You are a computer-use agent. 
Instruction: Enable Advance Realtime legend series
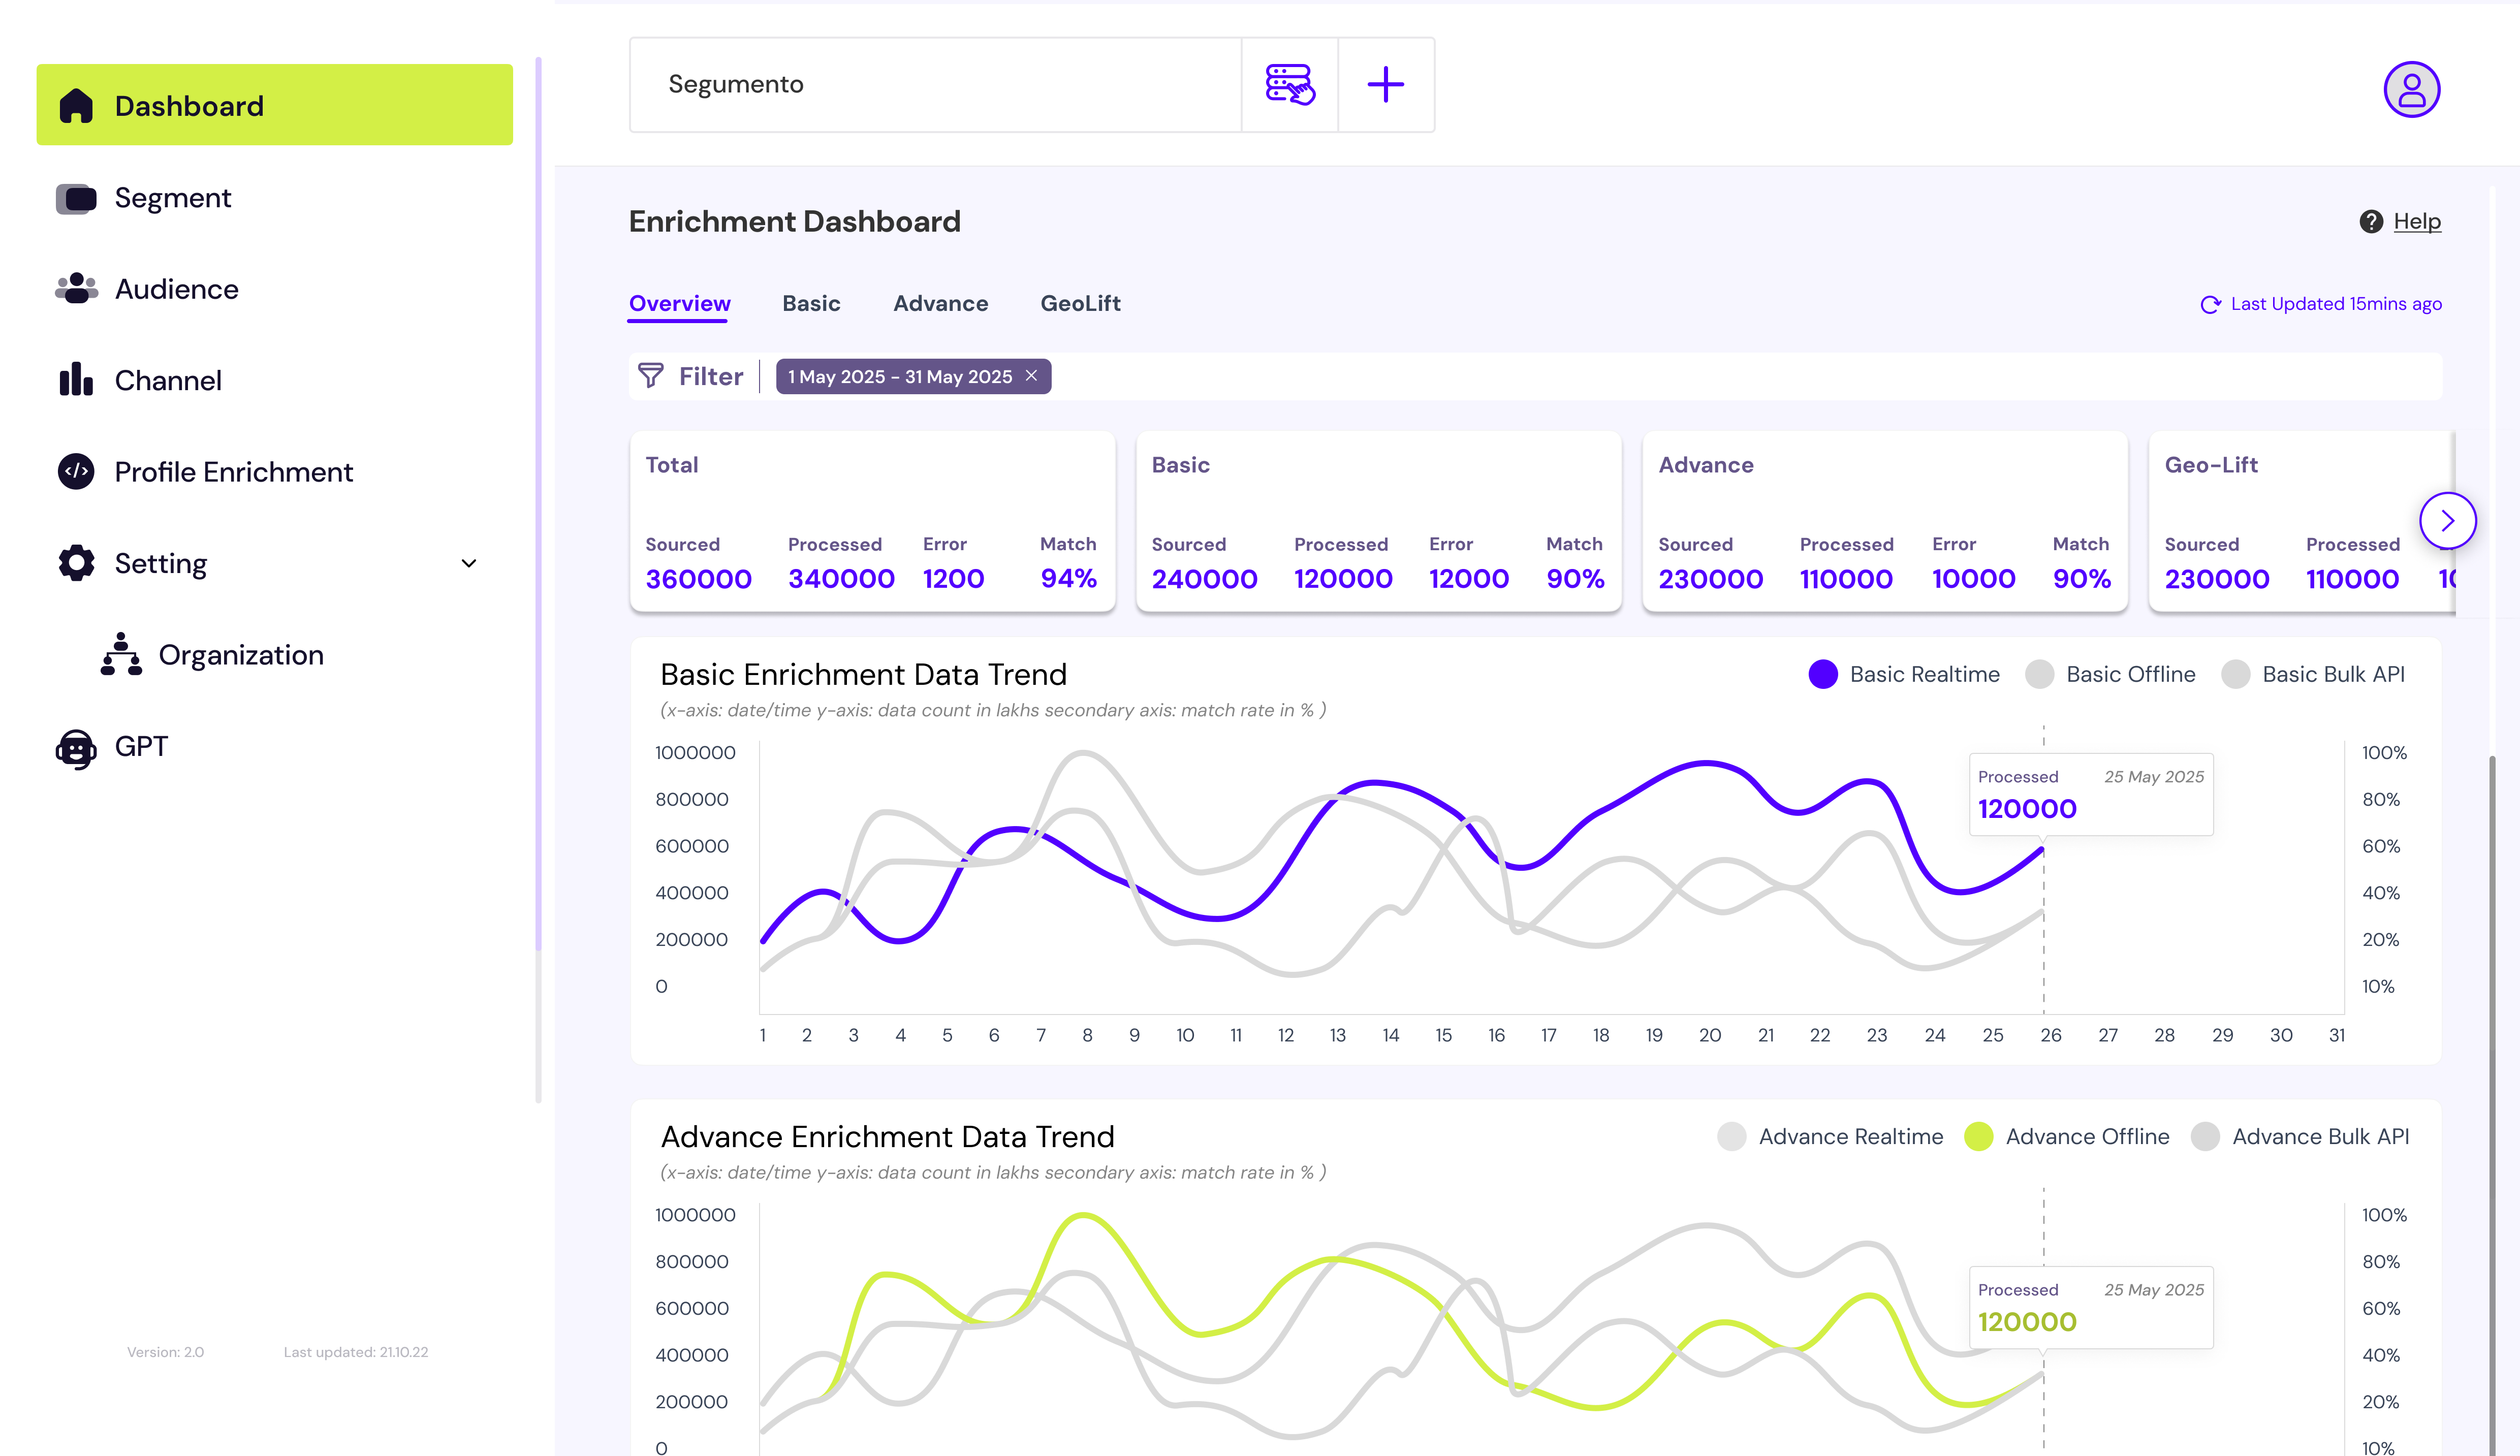[x=1731, y=1137]
